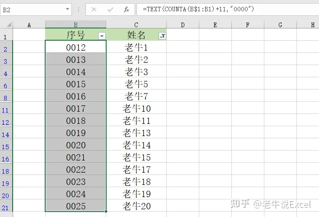
Task: Select column B header
Action: [x=75, y=25]
